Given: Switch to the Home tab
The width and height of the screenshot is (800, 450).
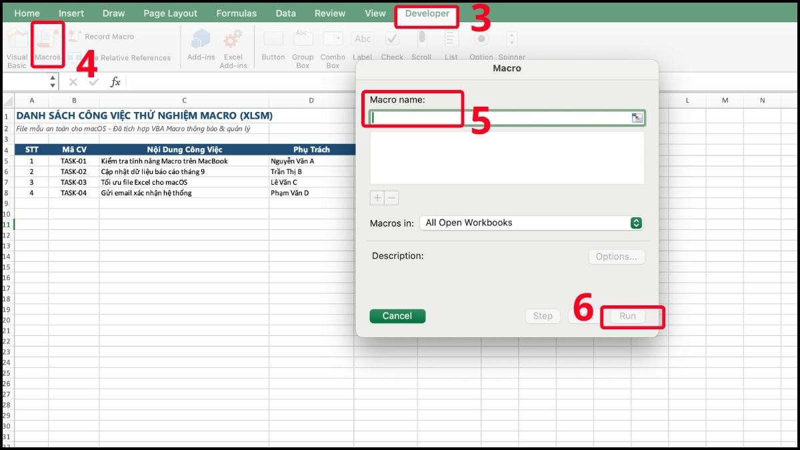Looking at the screenshot, I should pos(27,13).
